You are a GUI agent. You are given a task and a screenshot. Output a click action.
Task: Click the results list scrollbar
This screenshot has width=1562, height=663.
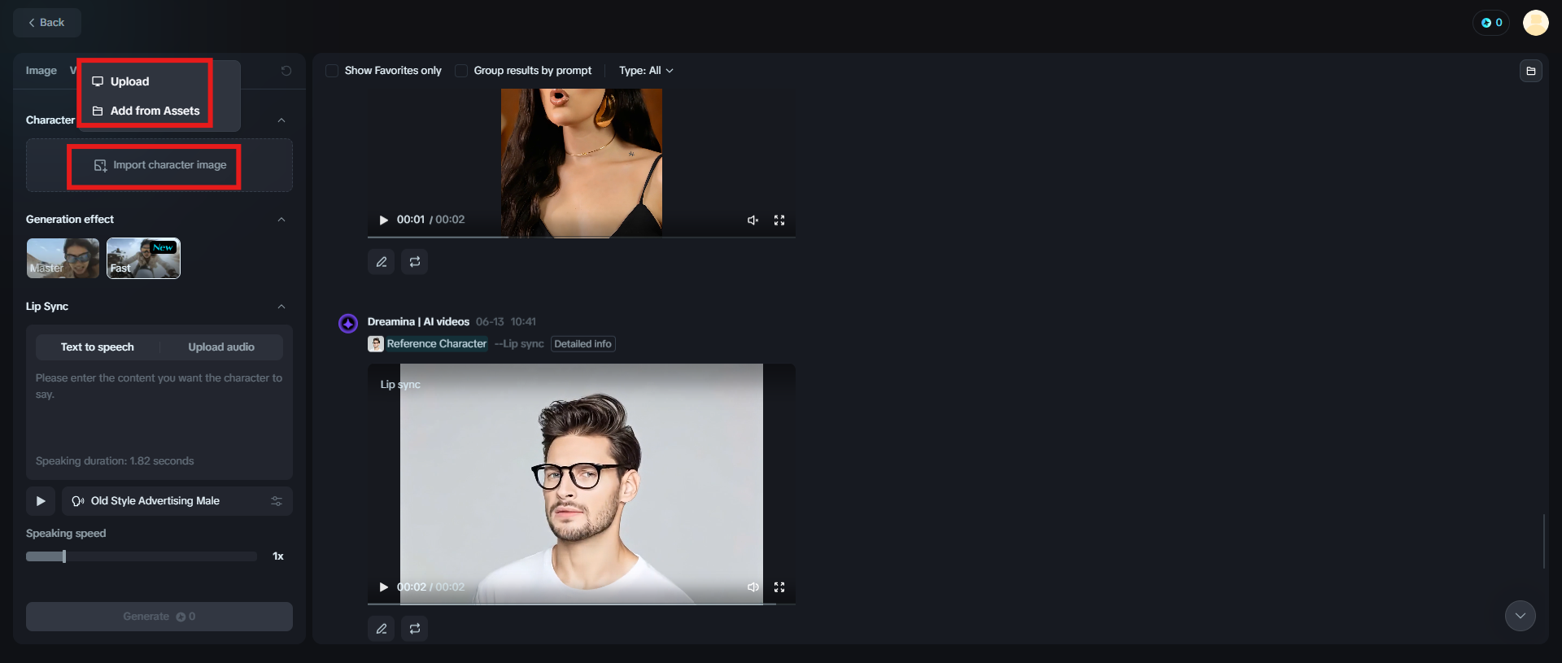[1544, 541]
